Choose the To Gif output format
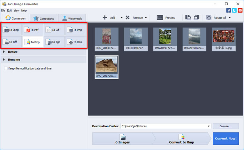The height and width of the screenshot is (150, 244). click(x=54, y=30)
